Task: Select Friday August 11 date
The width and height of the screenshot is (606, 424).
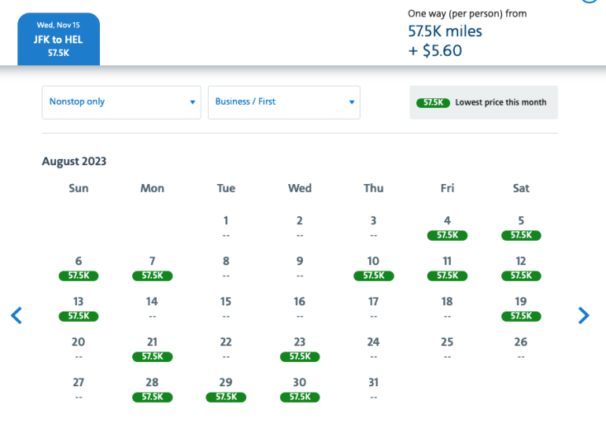Action: click(447, 268)
